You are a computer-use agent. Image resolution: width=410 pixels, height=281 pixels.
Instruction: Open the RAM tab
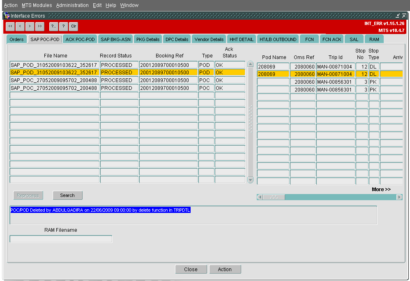click(374, 39)
